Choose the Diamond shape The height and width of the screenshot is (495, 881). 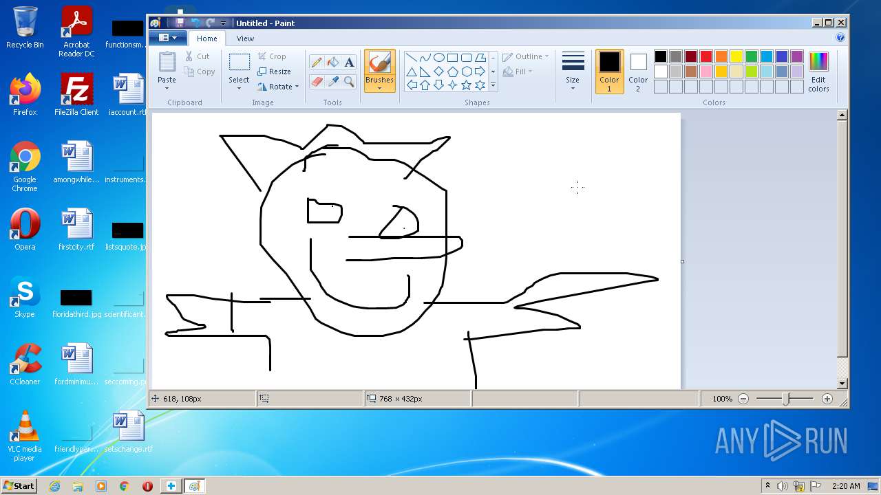pyautogui.click(x=439, y=71)
